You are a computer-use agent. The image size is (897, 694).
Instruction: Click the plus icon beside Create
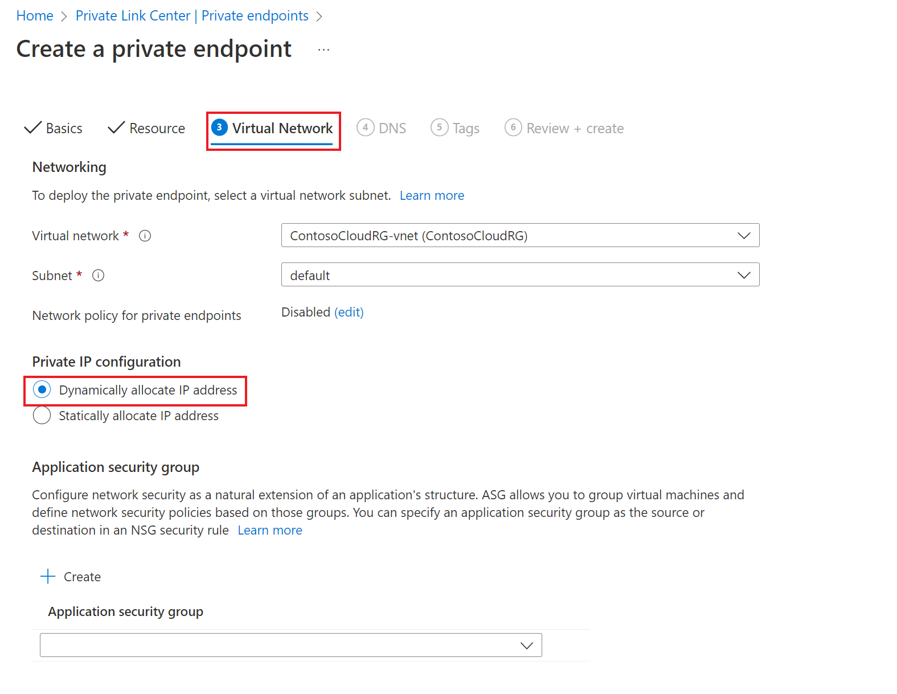click(48, 576)
